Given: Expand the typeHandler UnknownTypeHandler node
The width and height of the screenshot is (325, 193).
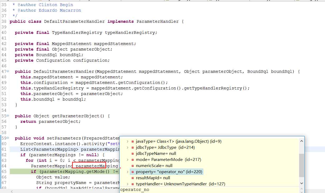Looking at the screenshot, I should pos(128,184).
